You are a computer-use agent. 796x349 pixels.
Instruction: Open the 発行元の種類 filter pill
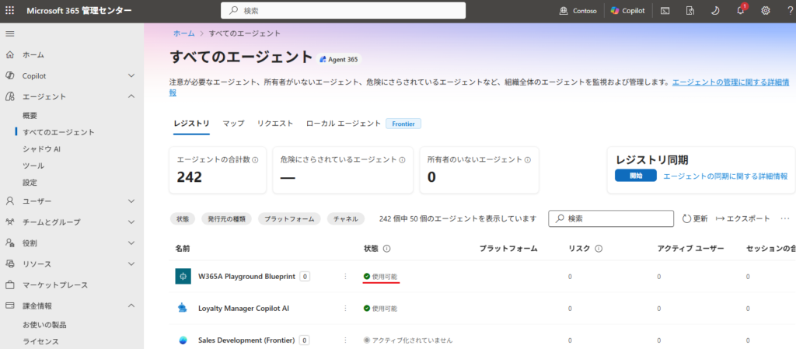[226, 219]
